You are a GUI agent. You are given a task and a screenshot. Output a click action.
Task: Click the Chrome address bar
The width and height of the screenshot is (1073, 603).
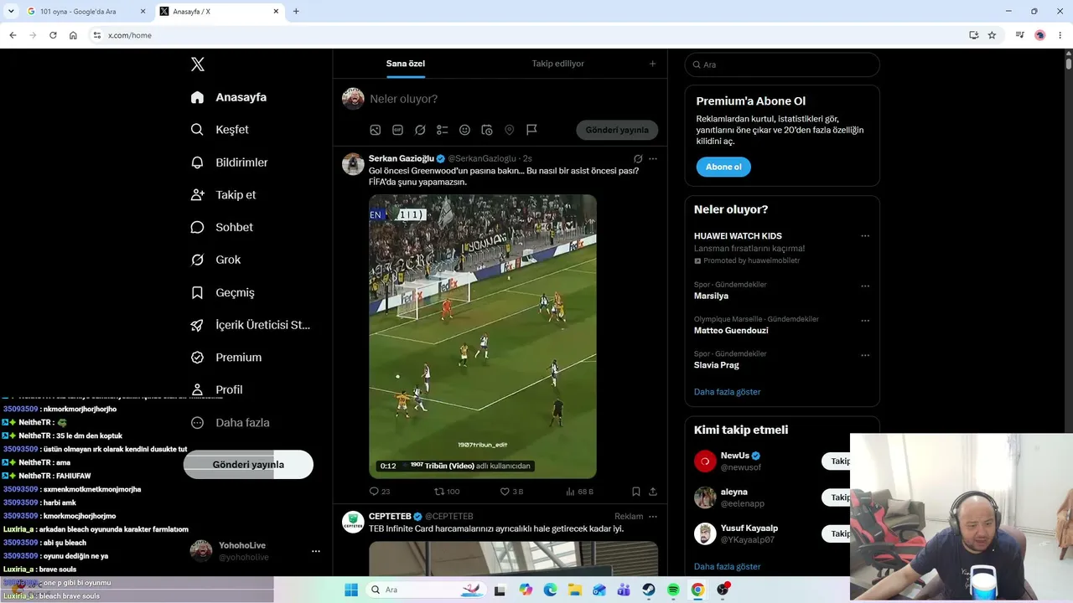536,35
